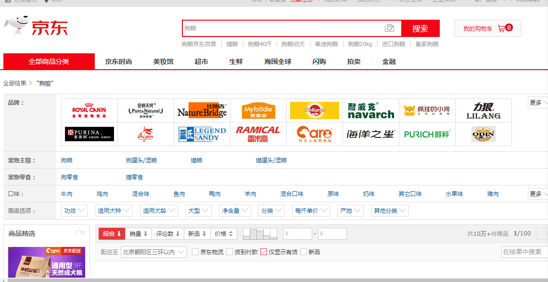Go to the 海囤全球 tab
This screenshot has height=282, width=548.
tap(278, 62)
